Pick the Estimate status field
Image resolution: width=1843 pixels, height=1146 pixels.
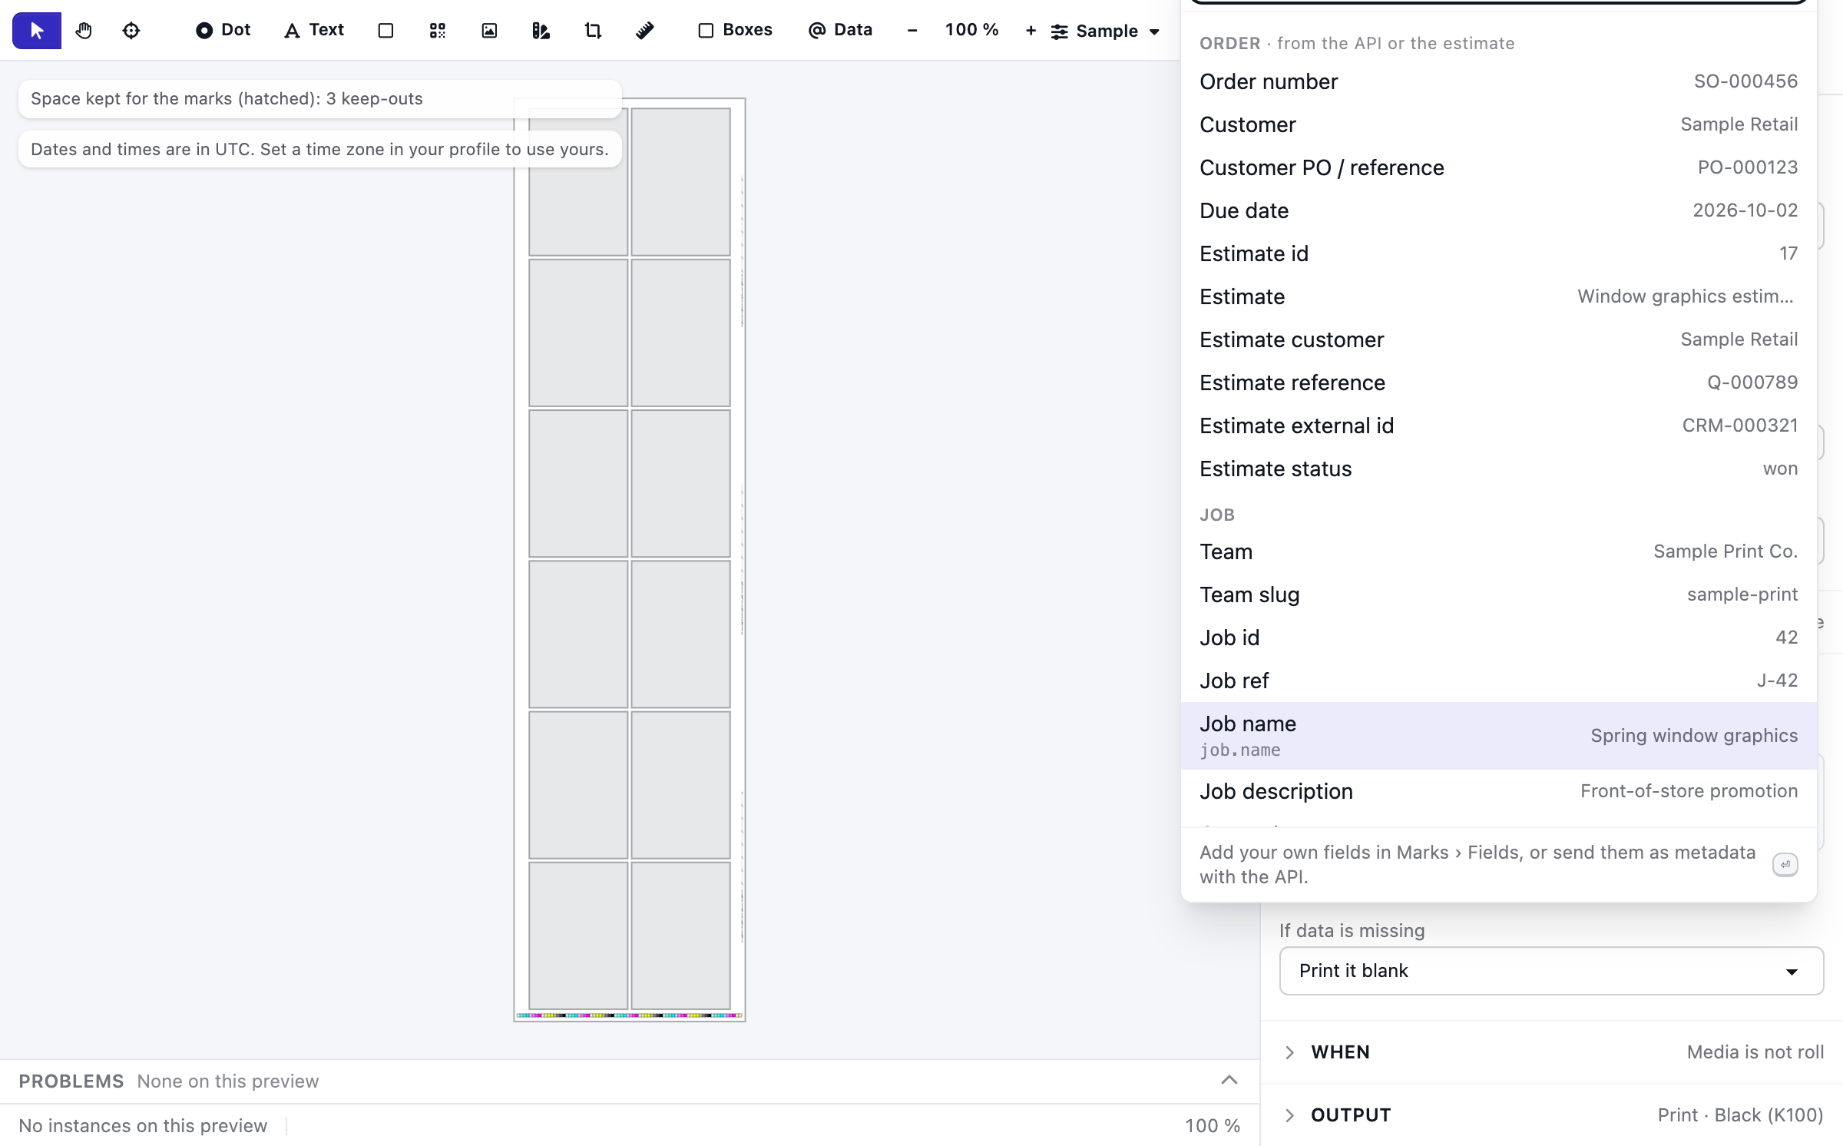pos(1498,469)
